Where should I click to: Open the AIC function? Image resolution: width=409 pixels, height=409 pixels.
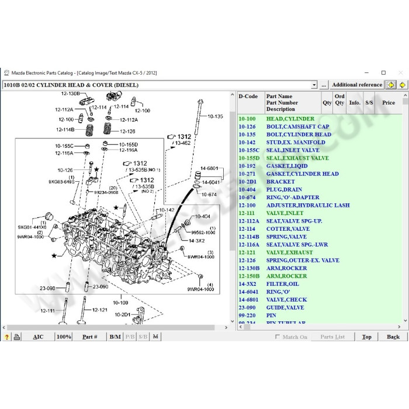(38, 337)
